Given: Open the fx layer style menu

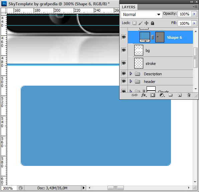Looking at the screenshot, I should [144, 95].
